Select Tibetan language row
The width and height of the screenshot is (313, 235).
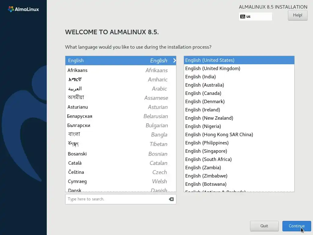(x=120, y=144)
